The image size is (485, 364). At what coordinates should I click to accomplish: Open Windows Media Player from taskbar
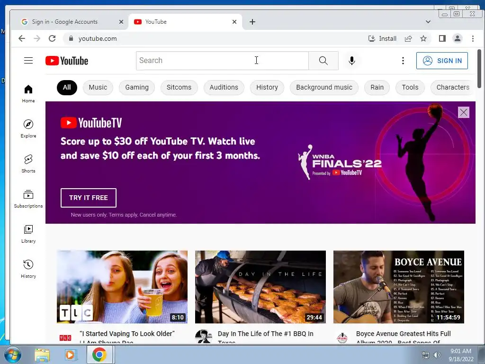[71, 355]
